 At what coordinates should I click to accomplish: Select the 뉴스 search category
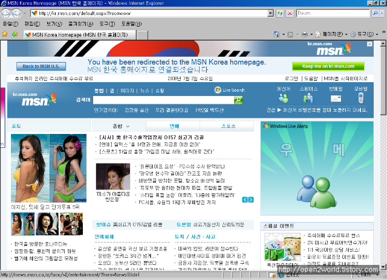pos(145,91)
